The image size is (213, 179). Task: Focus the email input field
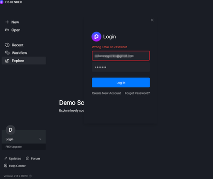coord(121,56)
